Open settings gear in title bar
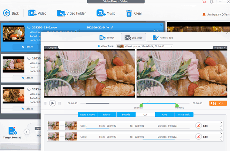The width and height of the screenshot is (230, 151). [211, 2]
